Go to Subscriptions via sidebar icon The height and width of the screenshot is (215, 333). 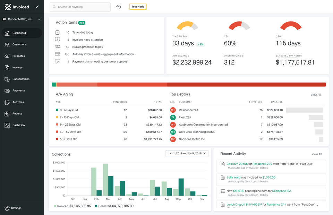pos(7,79)
